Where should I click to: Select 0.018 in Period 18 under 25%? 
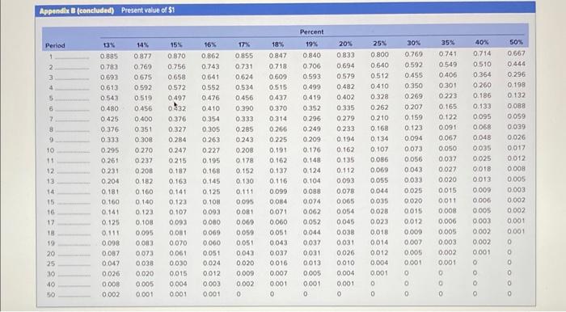coord(379,232)
